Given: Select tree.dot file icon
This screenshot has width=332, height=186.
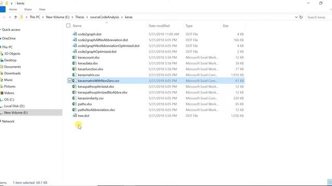Looking at the screenshot, I should coord(75,116).
